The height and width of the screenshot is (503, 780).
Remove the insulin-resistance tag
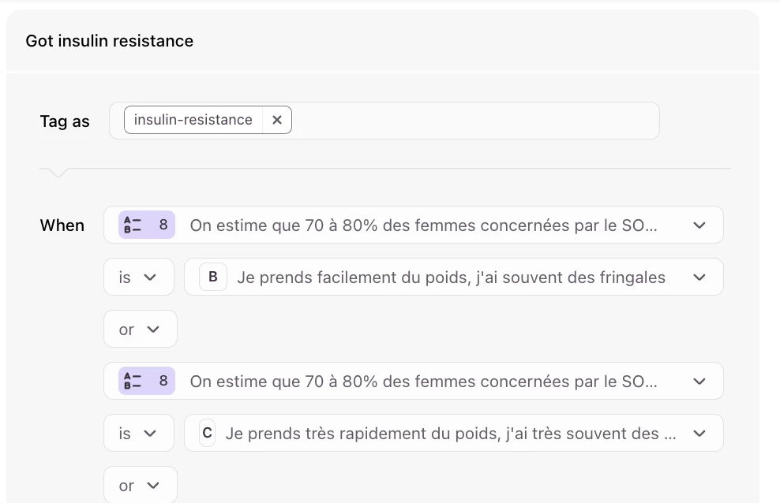276,120
